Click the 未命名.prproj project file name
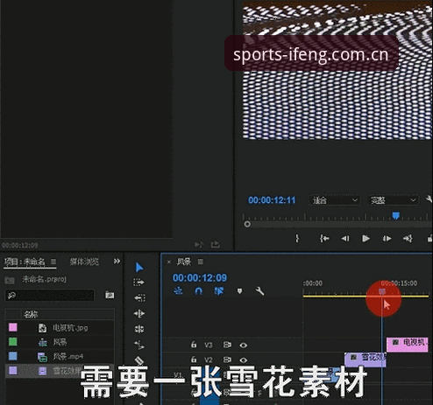 [45, 279]
